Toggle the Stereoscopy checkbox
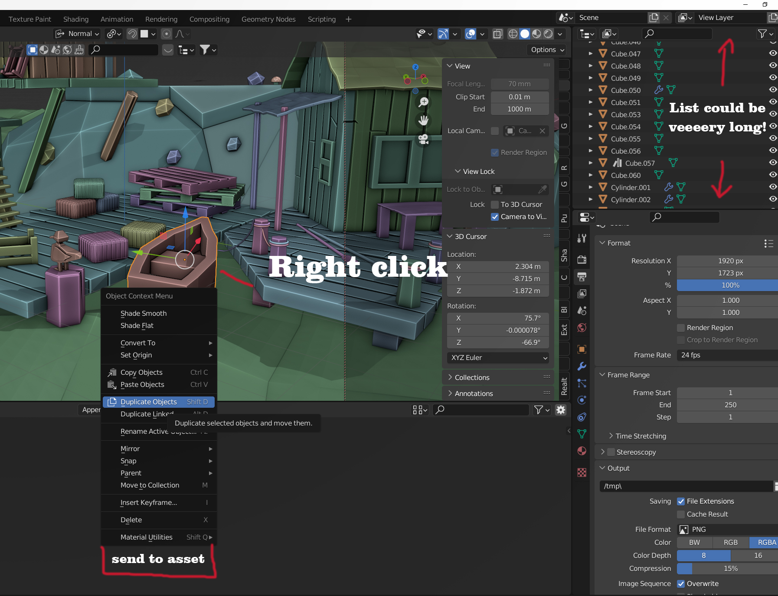The image size is (778, 596). [611, 452]
